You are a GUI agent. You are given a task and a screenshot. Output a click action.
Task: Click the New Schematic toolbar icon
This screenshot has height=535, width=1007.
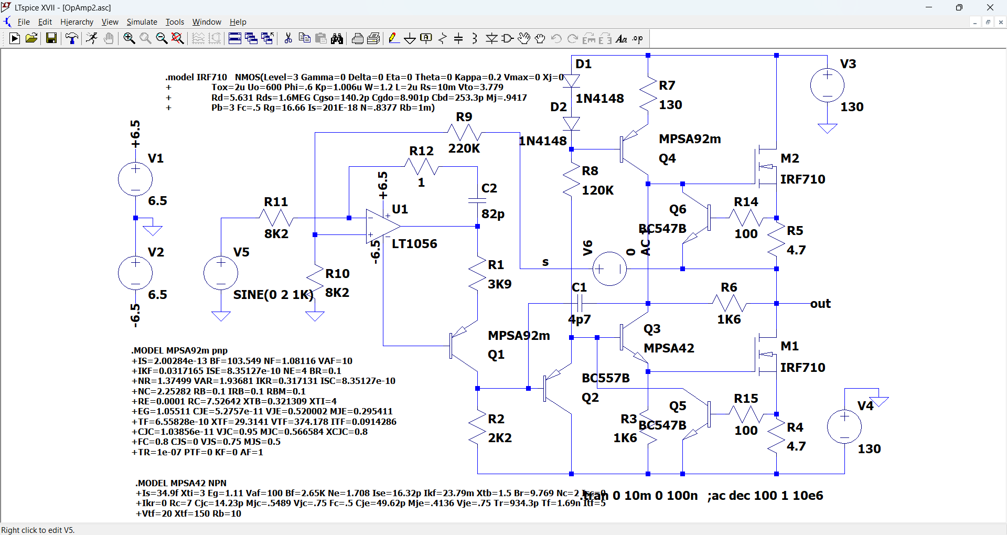[x=15, y=38]
